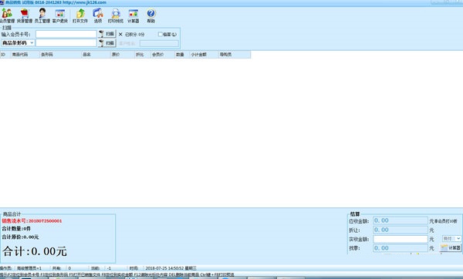Open the 选项 options icon

[x=98, y=16]
